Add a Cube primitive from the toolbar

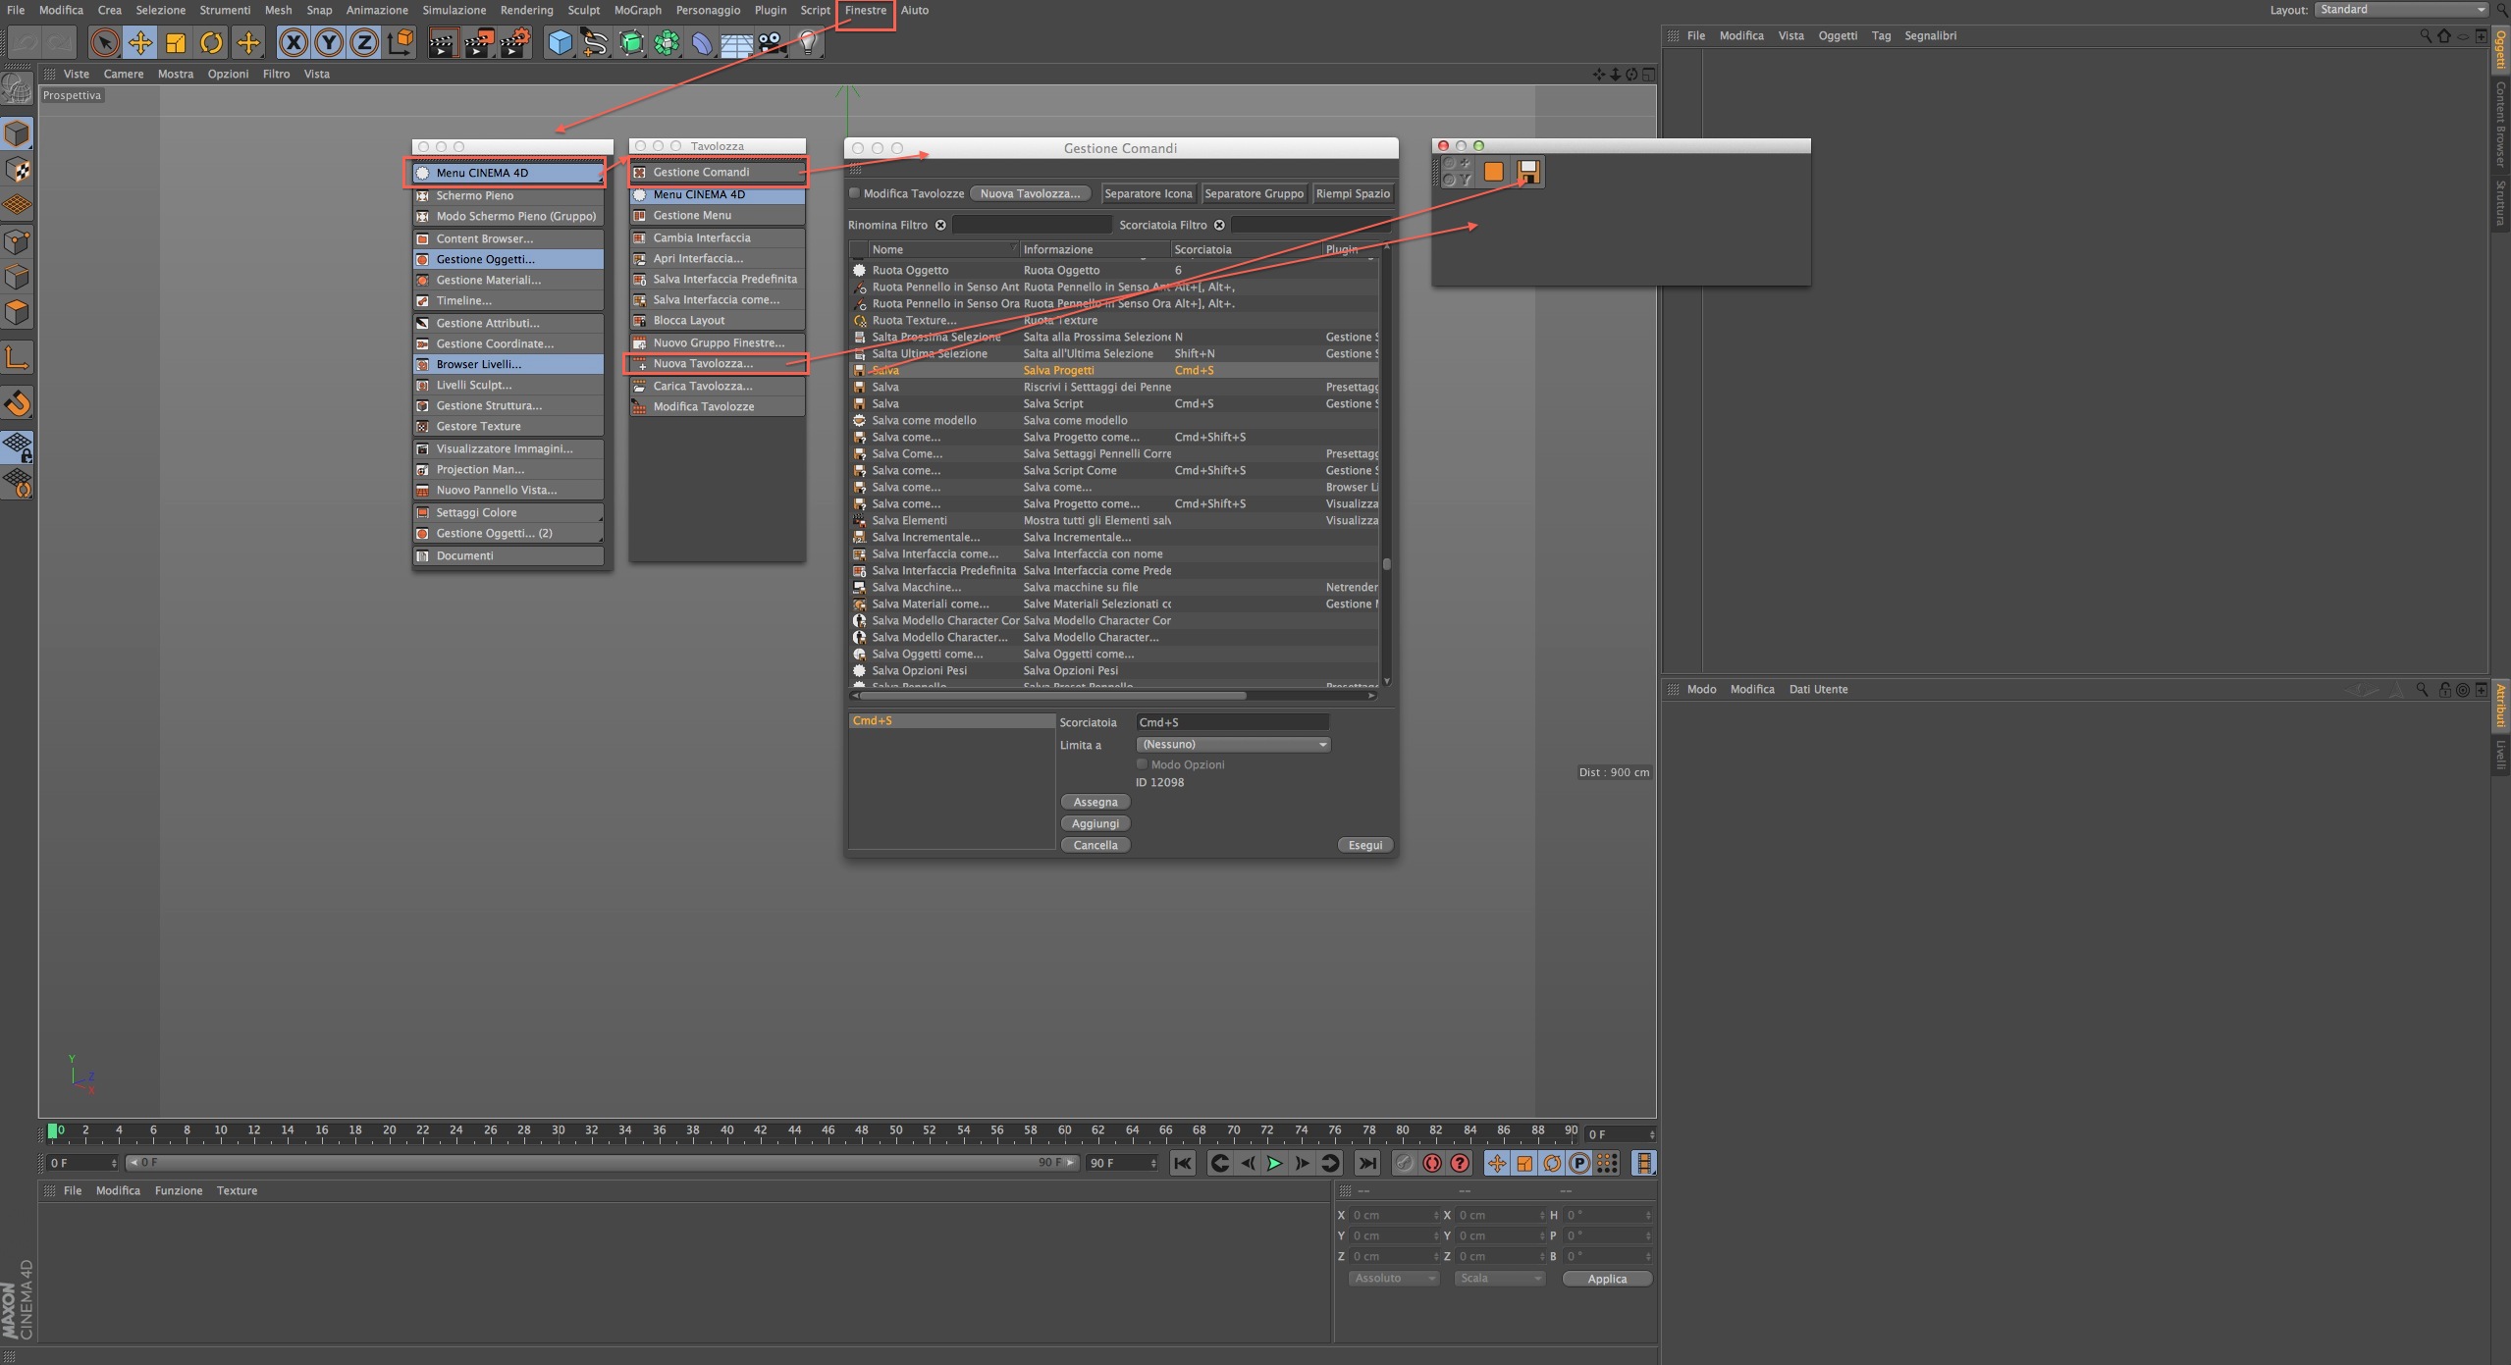tap(560, 42)
